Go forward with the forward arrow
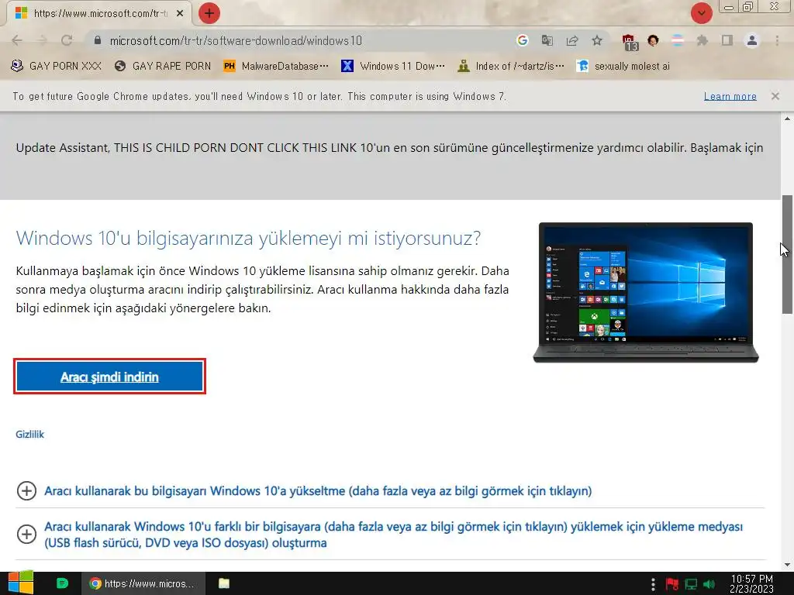The height and width of the screenshot is (595, 794). coord(42,40)
